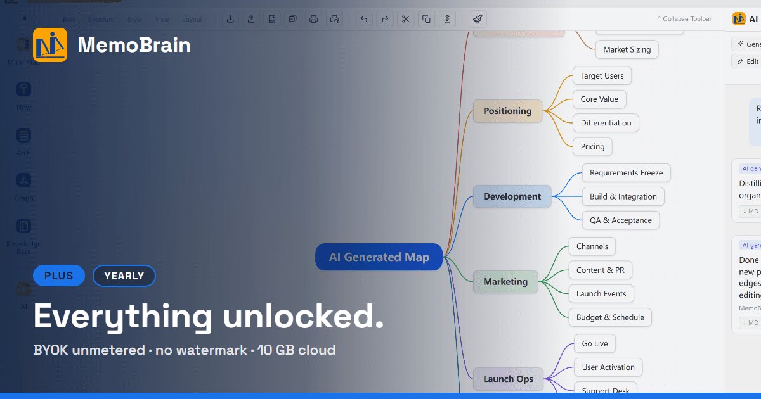Undo the last action
This screenshot has height=399, width=761.
363,19
